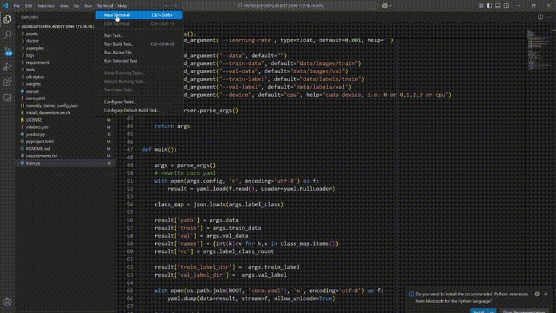Click Install in the Python extension notification
The width and height of the screenshot is (556, 313).
pos(478,311)
